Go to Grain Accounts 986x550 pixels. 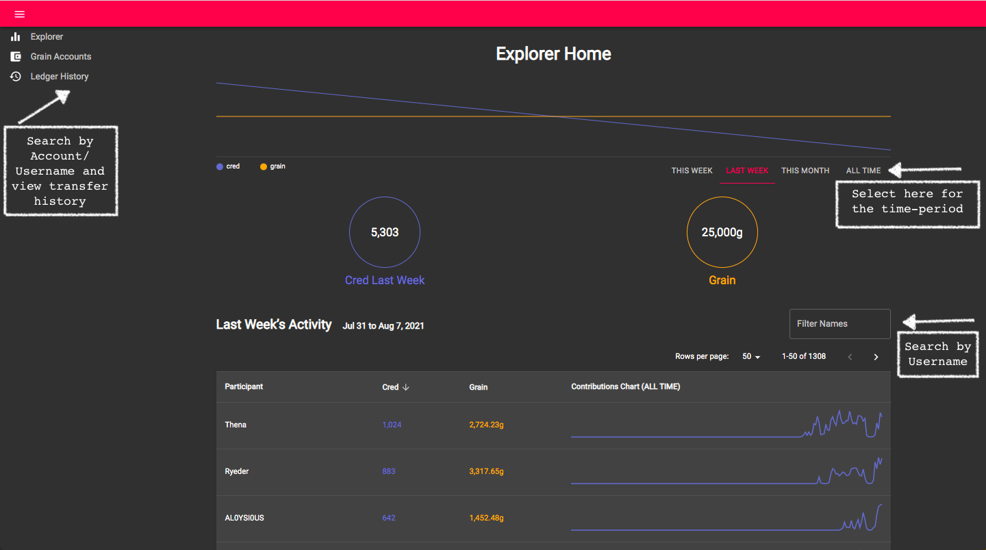tap(61, 57)
